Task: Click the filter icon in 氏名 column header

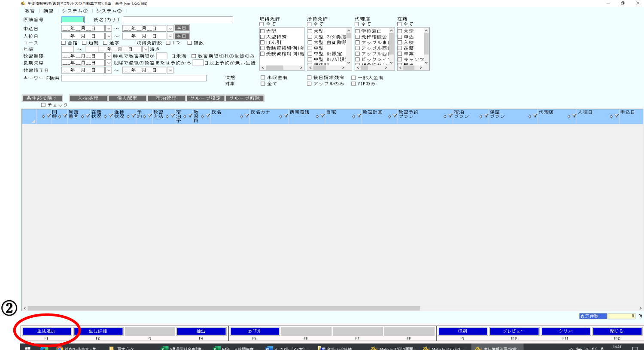Action: (247, 116)
